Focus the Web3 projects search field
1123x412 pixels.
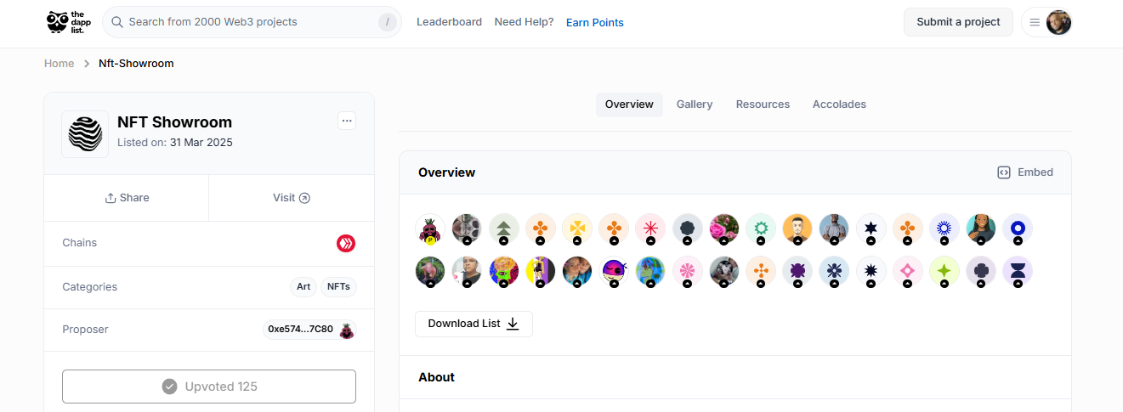[x=252, y=22]
